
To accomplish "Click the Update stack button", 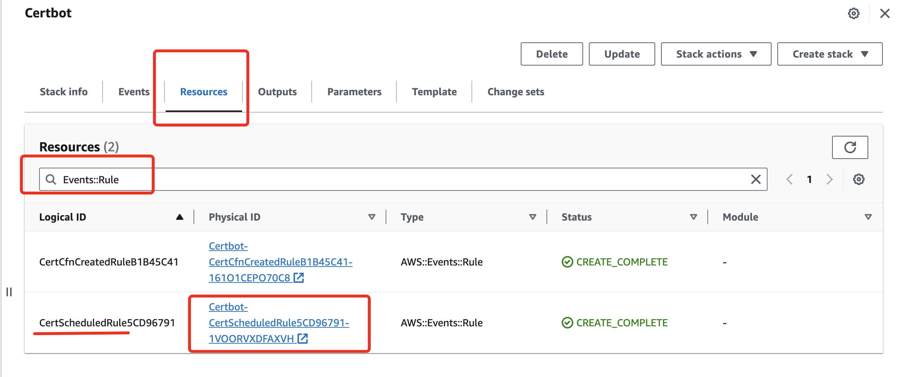I will pyautogui.click(x=622, y=54).
